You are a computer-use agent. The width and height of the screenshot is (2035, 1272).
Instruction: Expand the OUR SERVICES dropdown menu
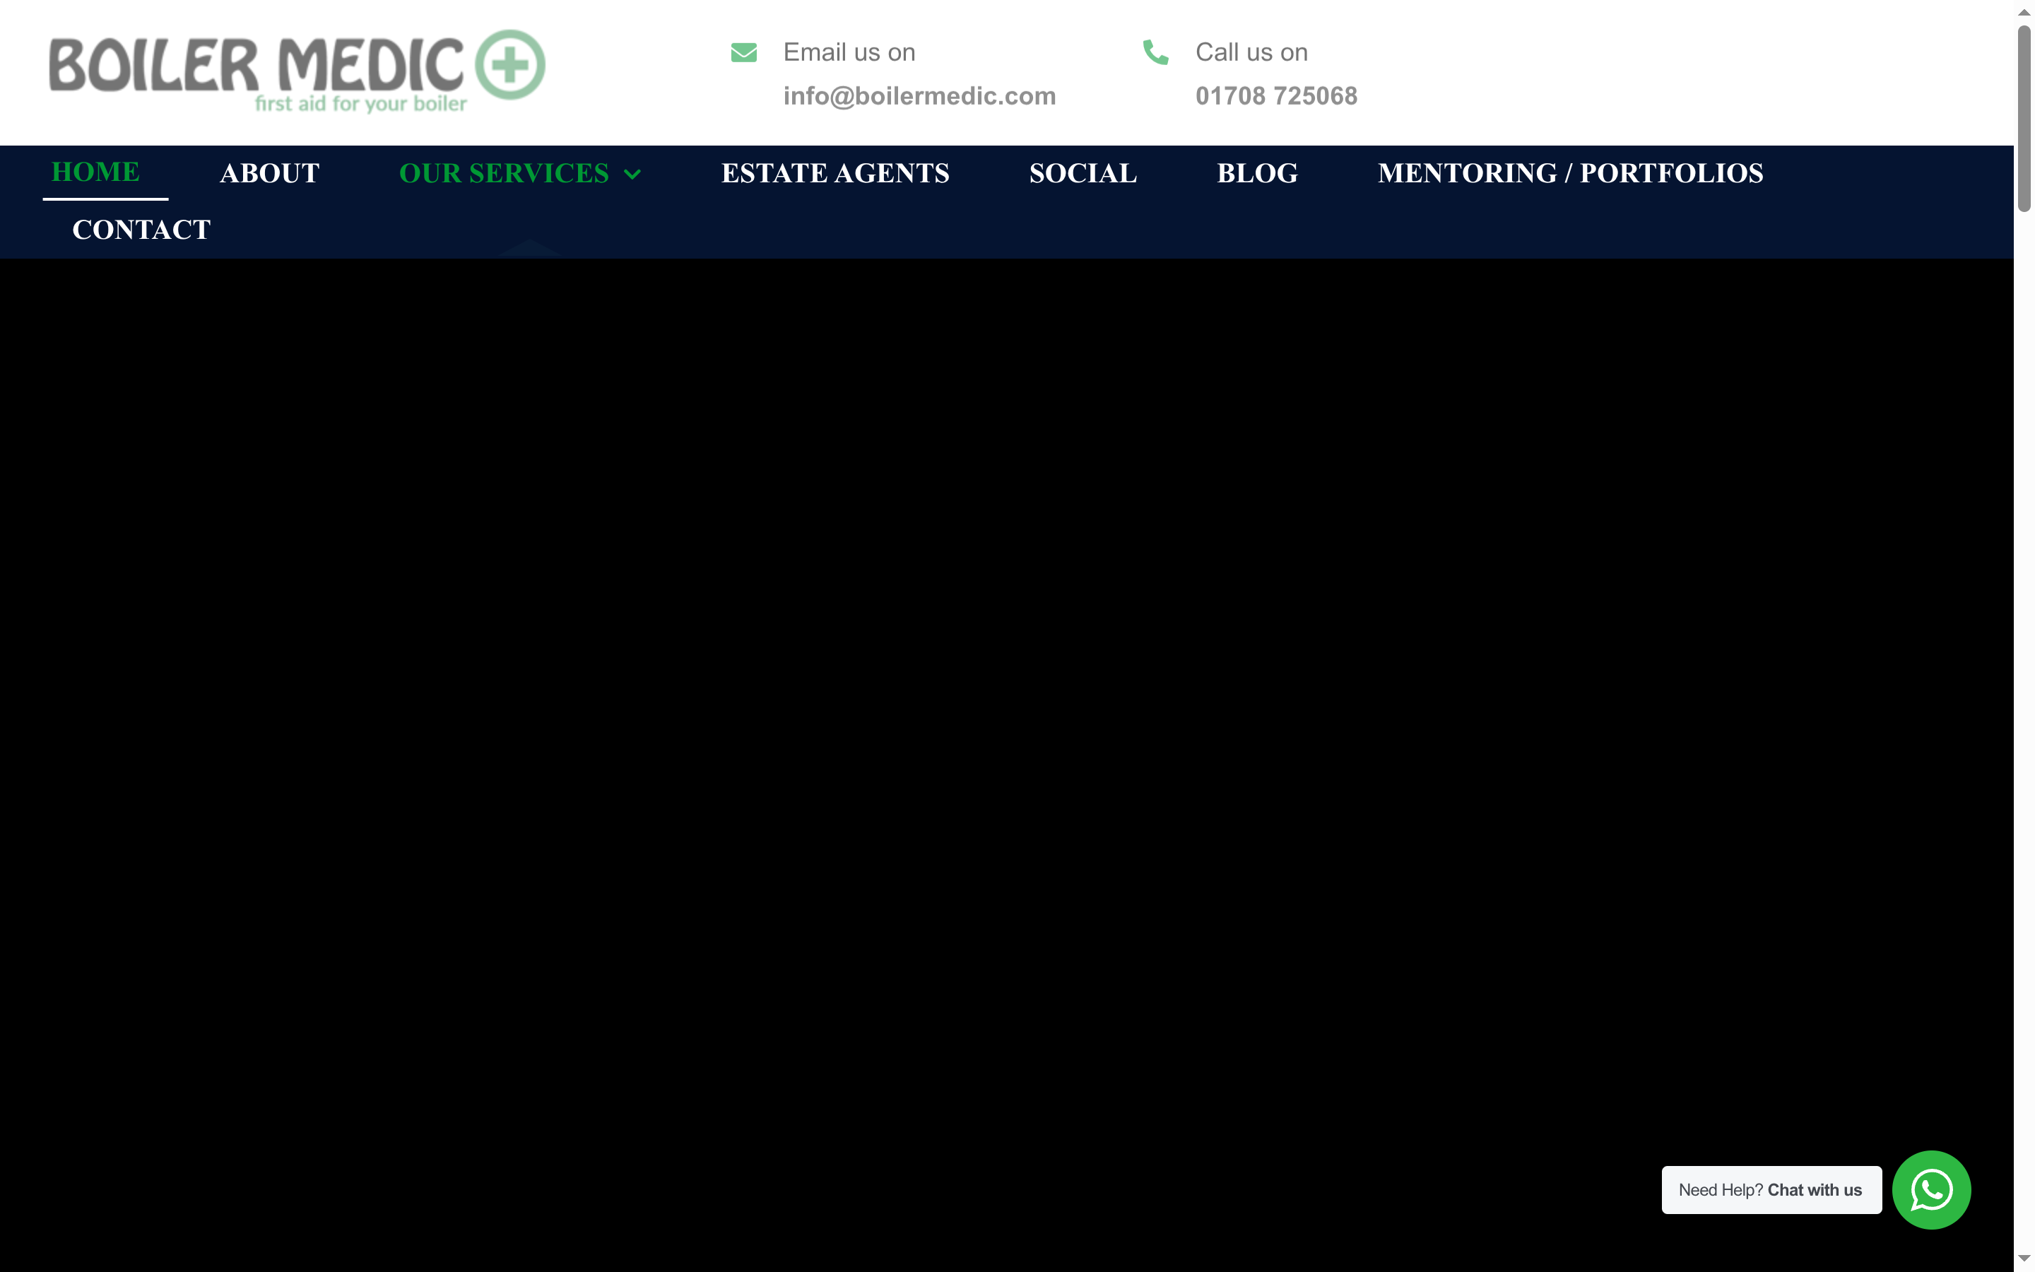503,173
